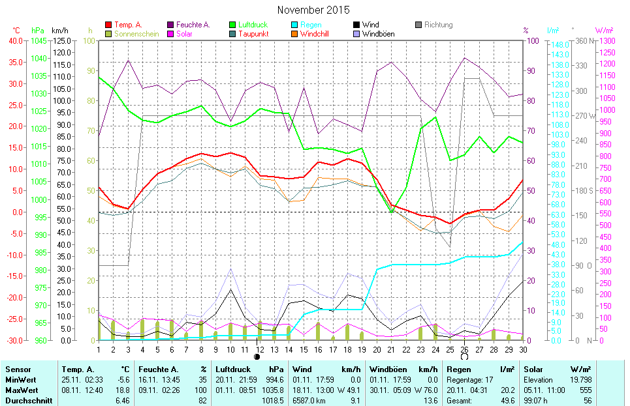The width and height of the screenshot is (630, 406).
Task: Click the lavender Windböen legend swatch
Action: (356, 34)
